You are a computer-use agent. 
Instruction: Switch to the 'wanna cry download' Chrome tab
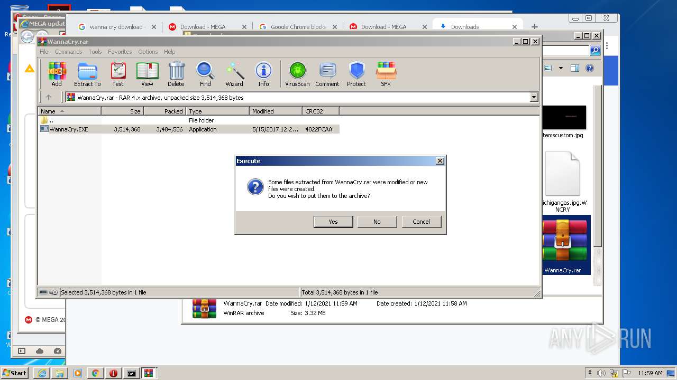[117, 27]
